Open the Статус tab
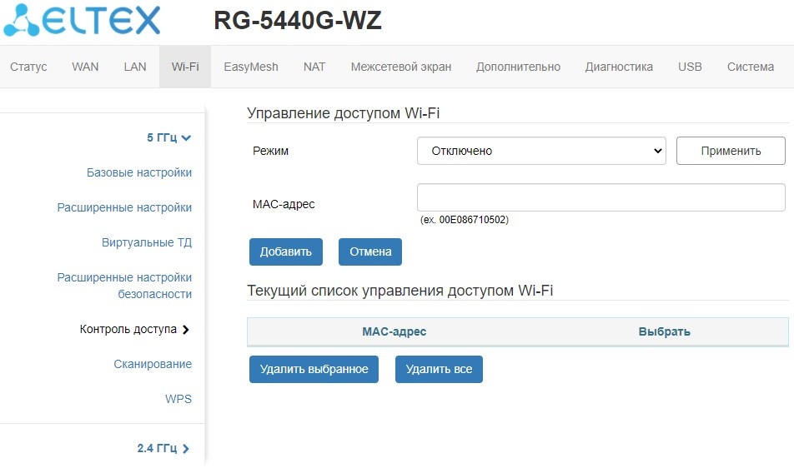This screenshot has height=468, width=794. tap(28, 67)
